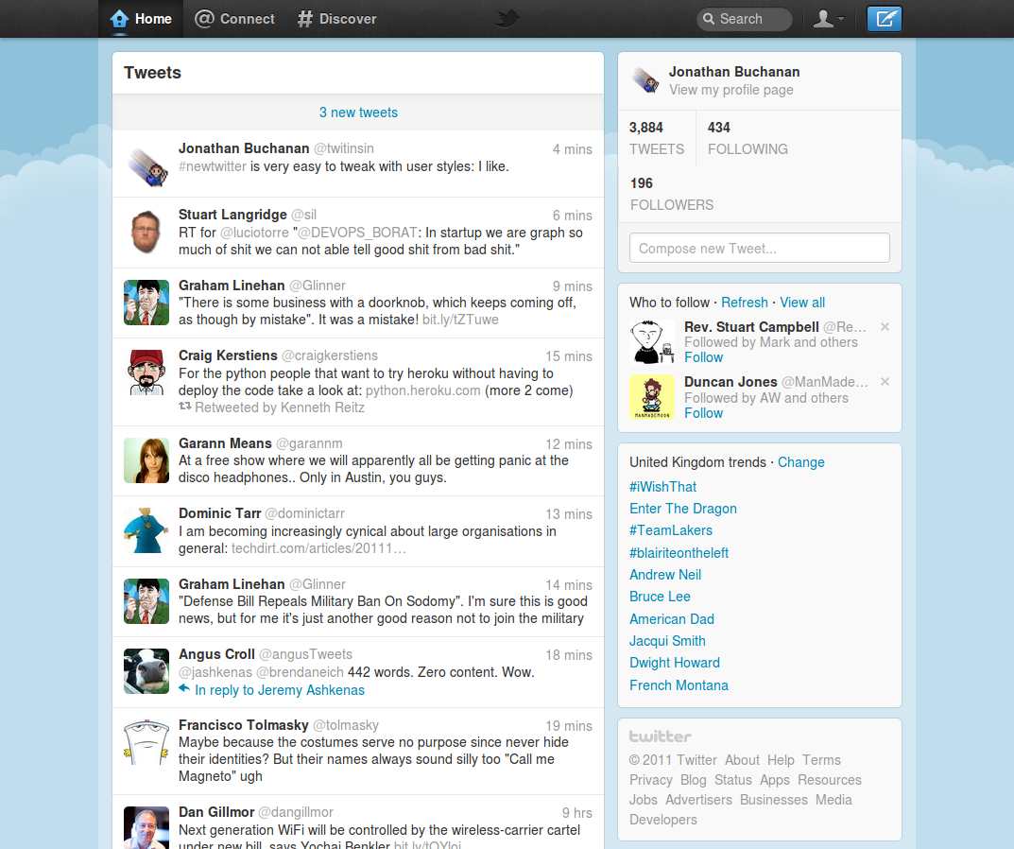Open the #newtwitter hashtag link

pos(212,166)
